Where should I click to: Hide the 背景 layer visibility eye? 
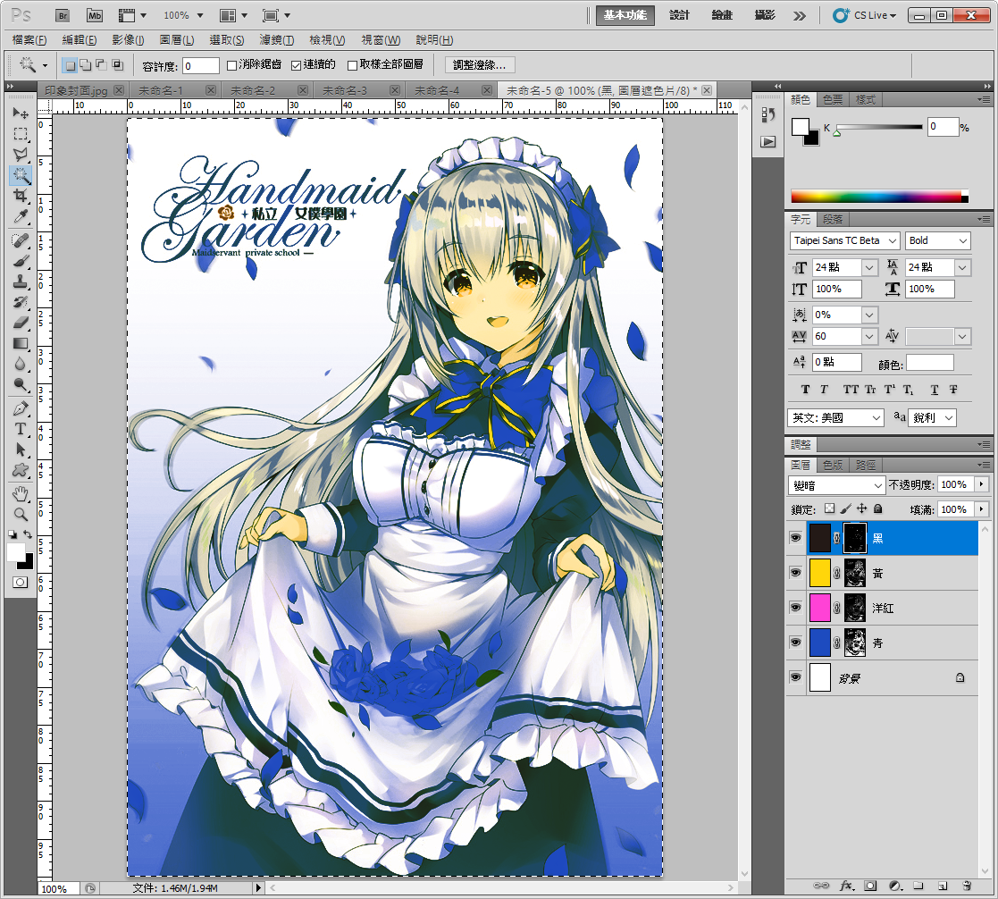[x=795, y=676]
